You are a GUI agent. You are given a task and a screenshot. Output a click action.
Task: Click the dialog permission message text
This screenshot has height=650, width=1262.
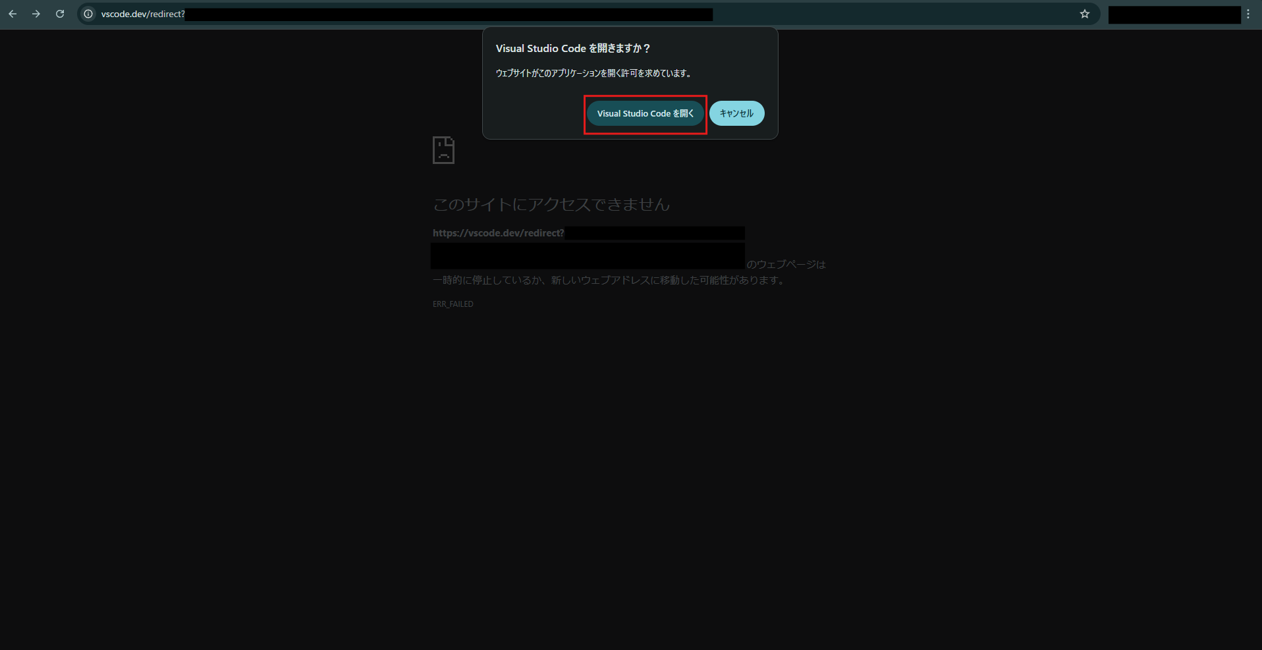[593, 73]
